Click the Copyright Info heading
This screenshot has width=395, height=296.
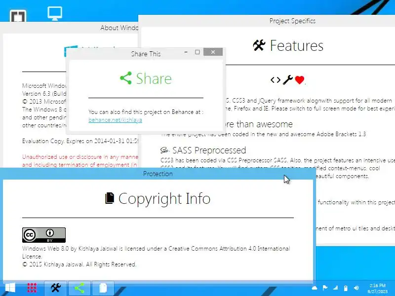pos(164,199)
